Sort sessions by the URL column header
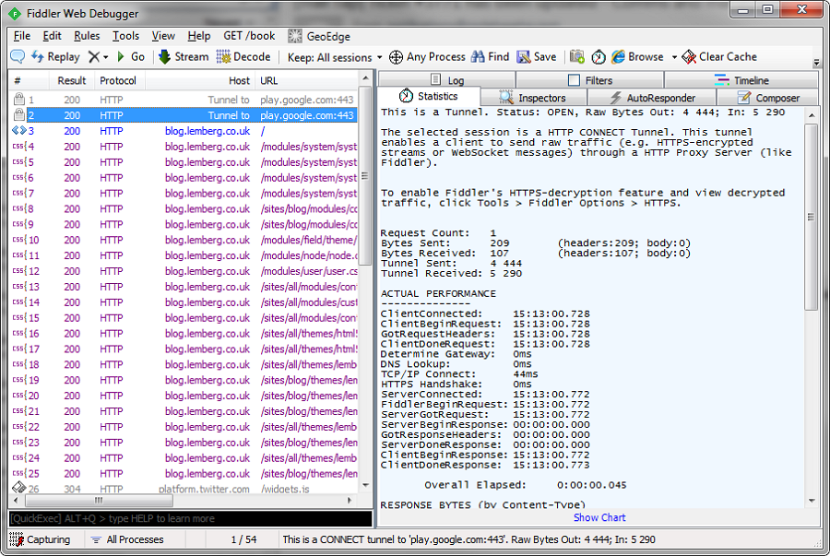The height and width of the screenshot is (556, 830). click(x=307, y=80)
